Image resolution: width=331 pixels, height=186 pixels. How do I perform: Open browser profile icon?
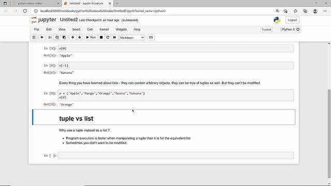click(315, 11)
